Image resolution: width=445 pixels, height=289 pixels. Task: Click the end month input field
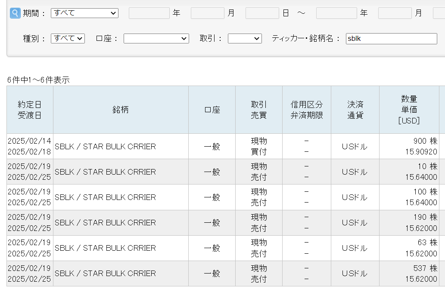(x=395, y=13)
